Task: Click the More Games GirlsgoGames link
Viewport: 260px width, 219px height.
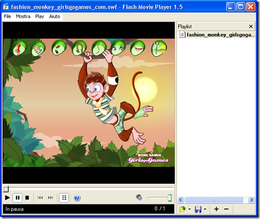Action: coord(148,158)
